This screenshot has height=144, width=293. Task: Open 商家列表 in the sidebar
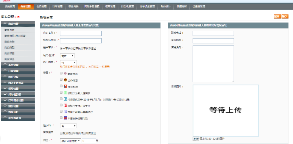tap(9, 30)
